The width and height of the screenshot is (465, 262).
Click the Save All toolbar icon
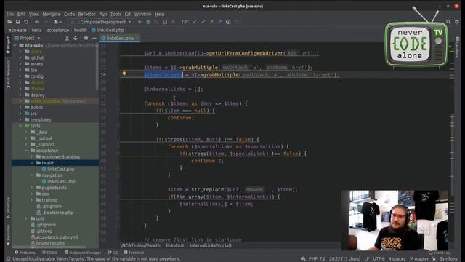(17, 22)
